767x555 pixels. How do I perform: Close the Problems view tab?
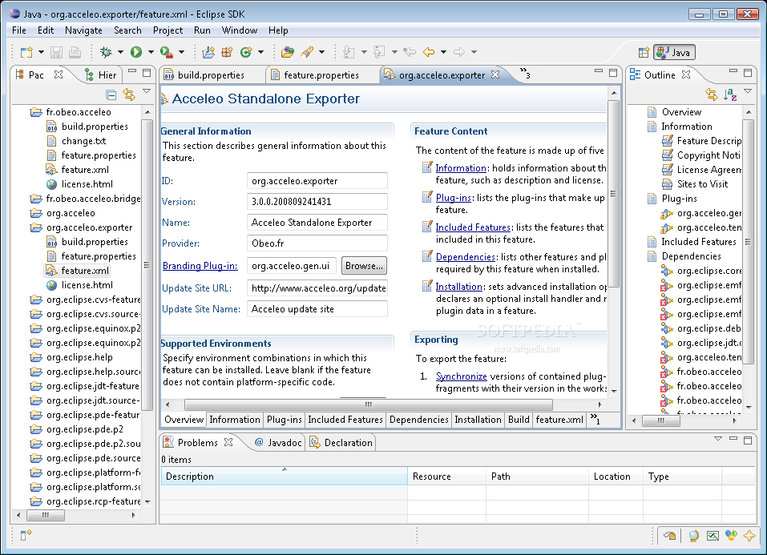tap(228, 442)
